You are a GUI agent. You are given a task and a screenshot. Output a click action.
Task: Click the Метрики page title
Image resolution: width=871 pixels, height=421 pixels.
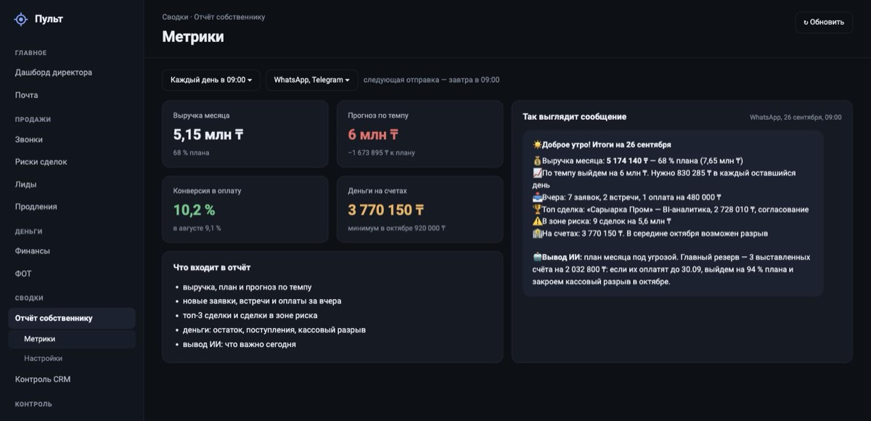193,36
